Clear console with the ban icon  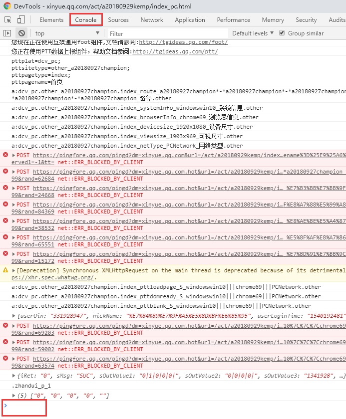tap(21, 33)
